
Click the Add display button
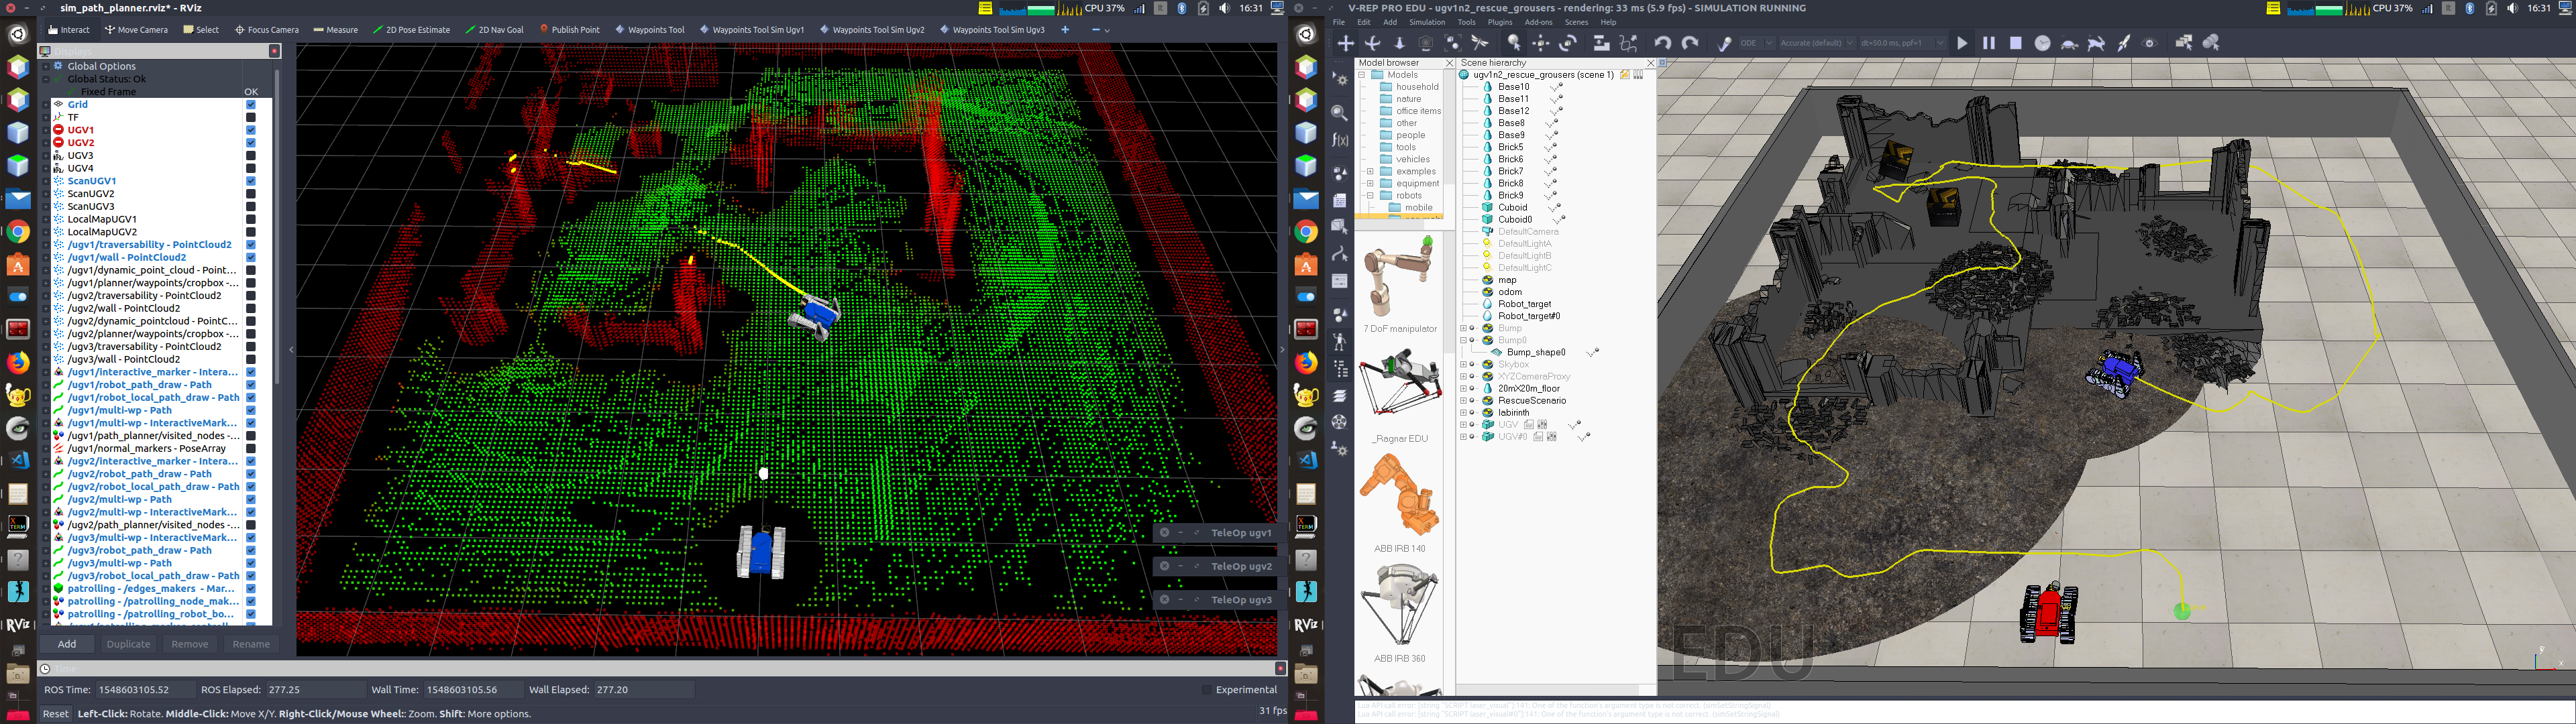click(67, 644)
